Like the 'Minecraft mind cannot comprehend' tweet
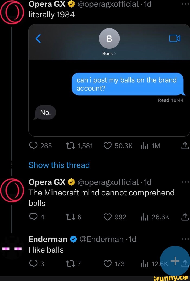 pyautogui.click(x=108, y=217)
